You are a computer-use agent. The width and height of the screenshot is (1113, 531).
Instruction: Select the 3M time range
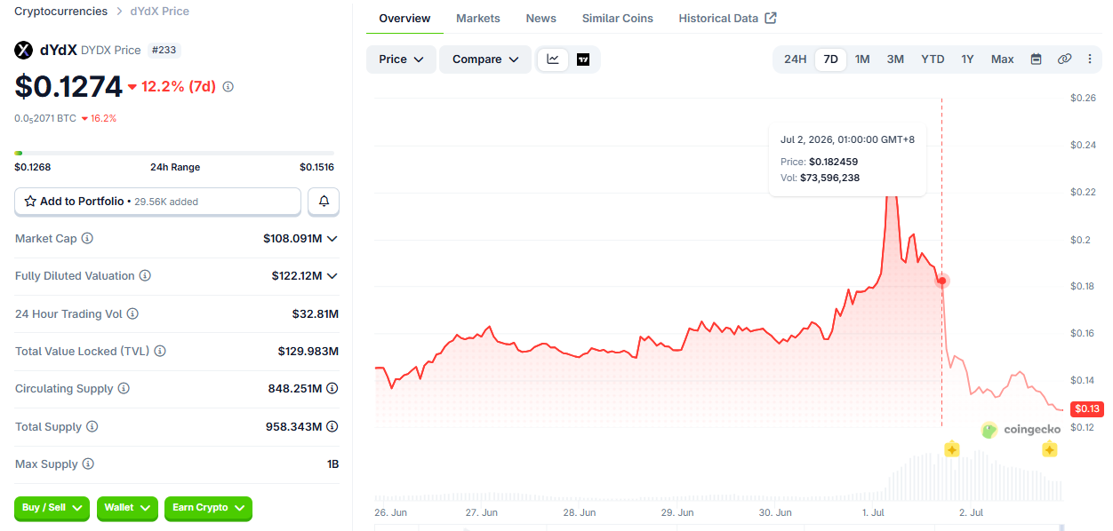895,59
